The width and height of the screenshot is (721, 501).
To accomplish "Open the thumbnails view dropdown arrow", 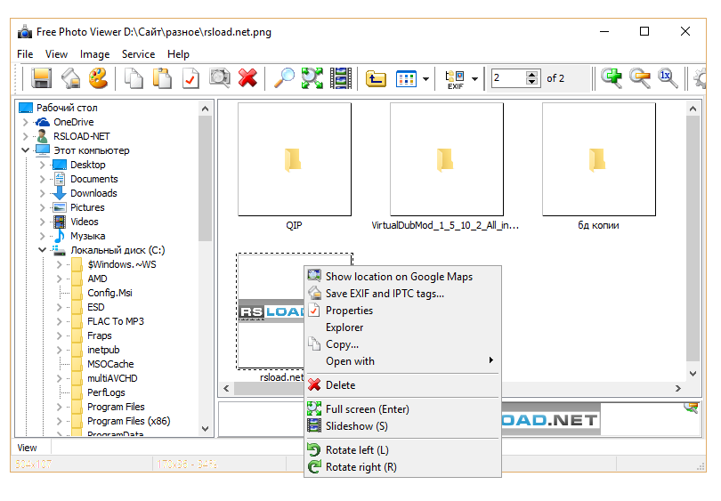I will pyautogui.click(x=425, y=79).
